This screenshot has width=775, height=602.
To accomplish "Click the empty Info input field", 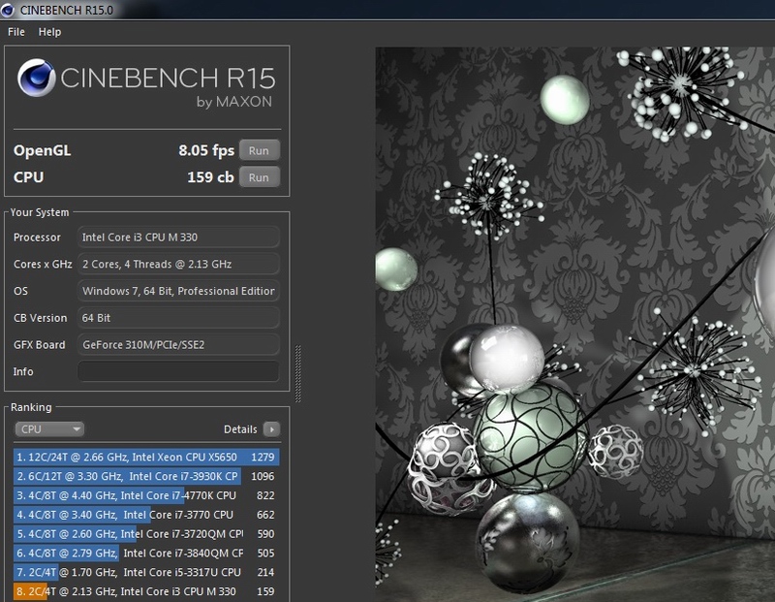I will [x=178, y=371].
